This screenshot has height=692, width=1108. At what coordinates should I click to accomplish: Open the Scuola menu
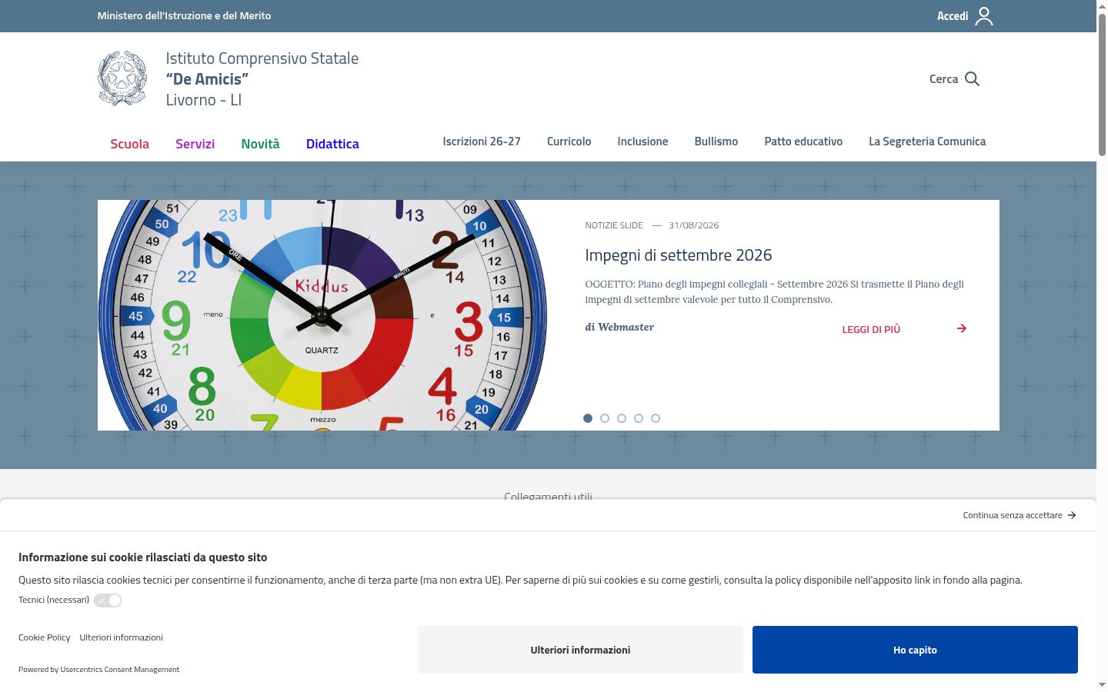129,144
